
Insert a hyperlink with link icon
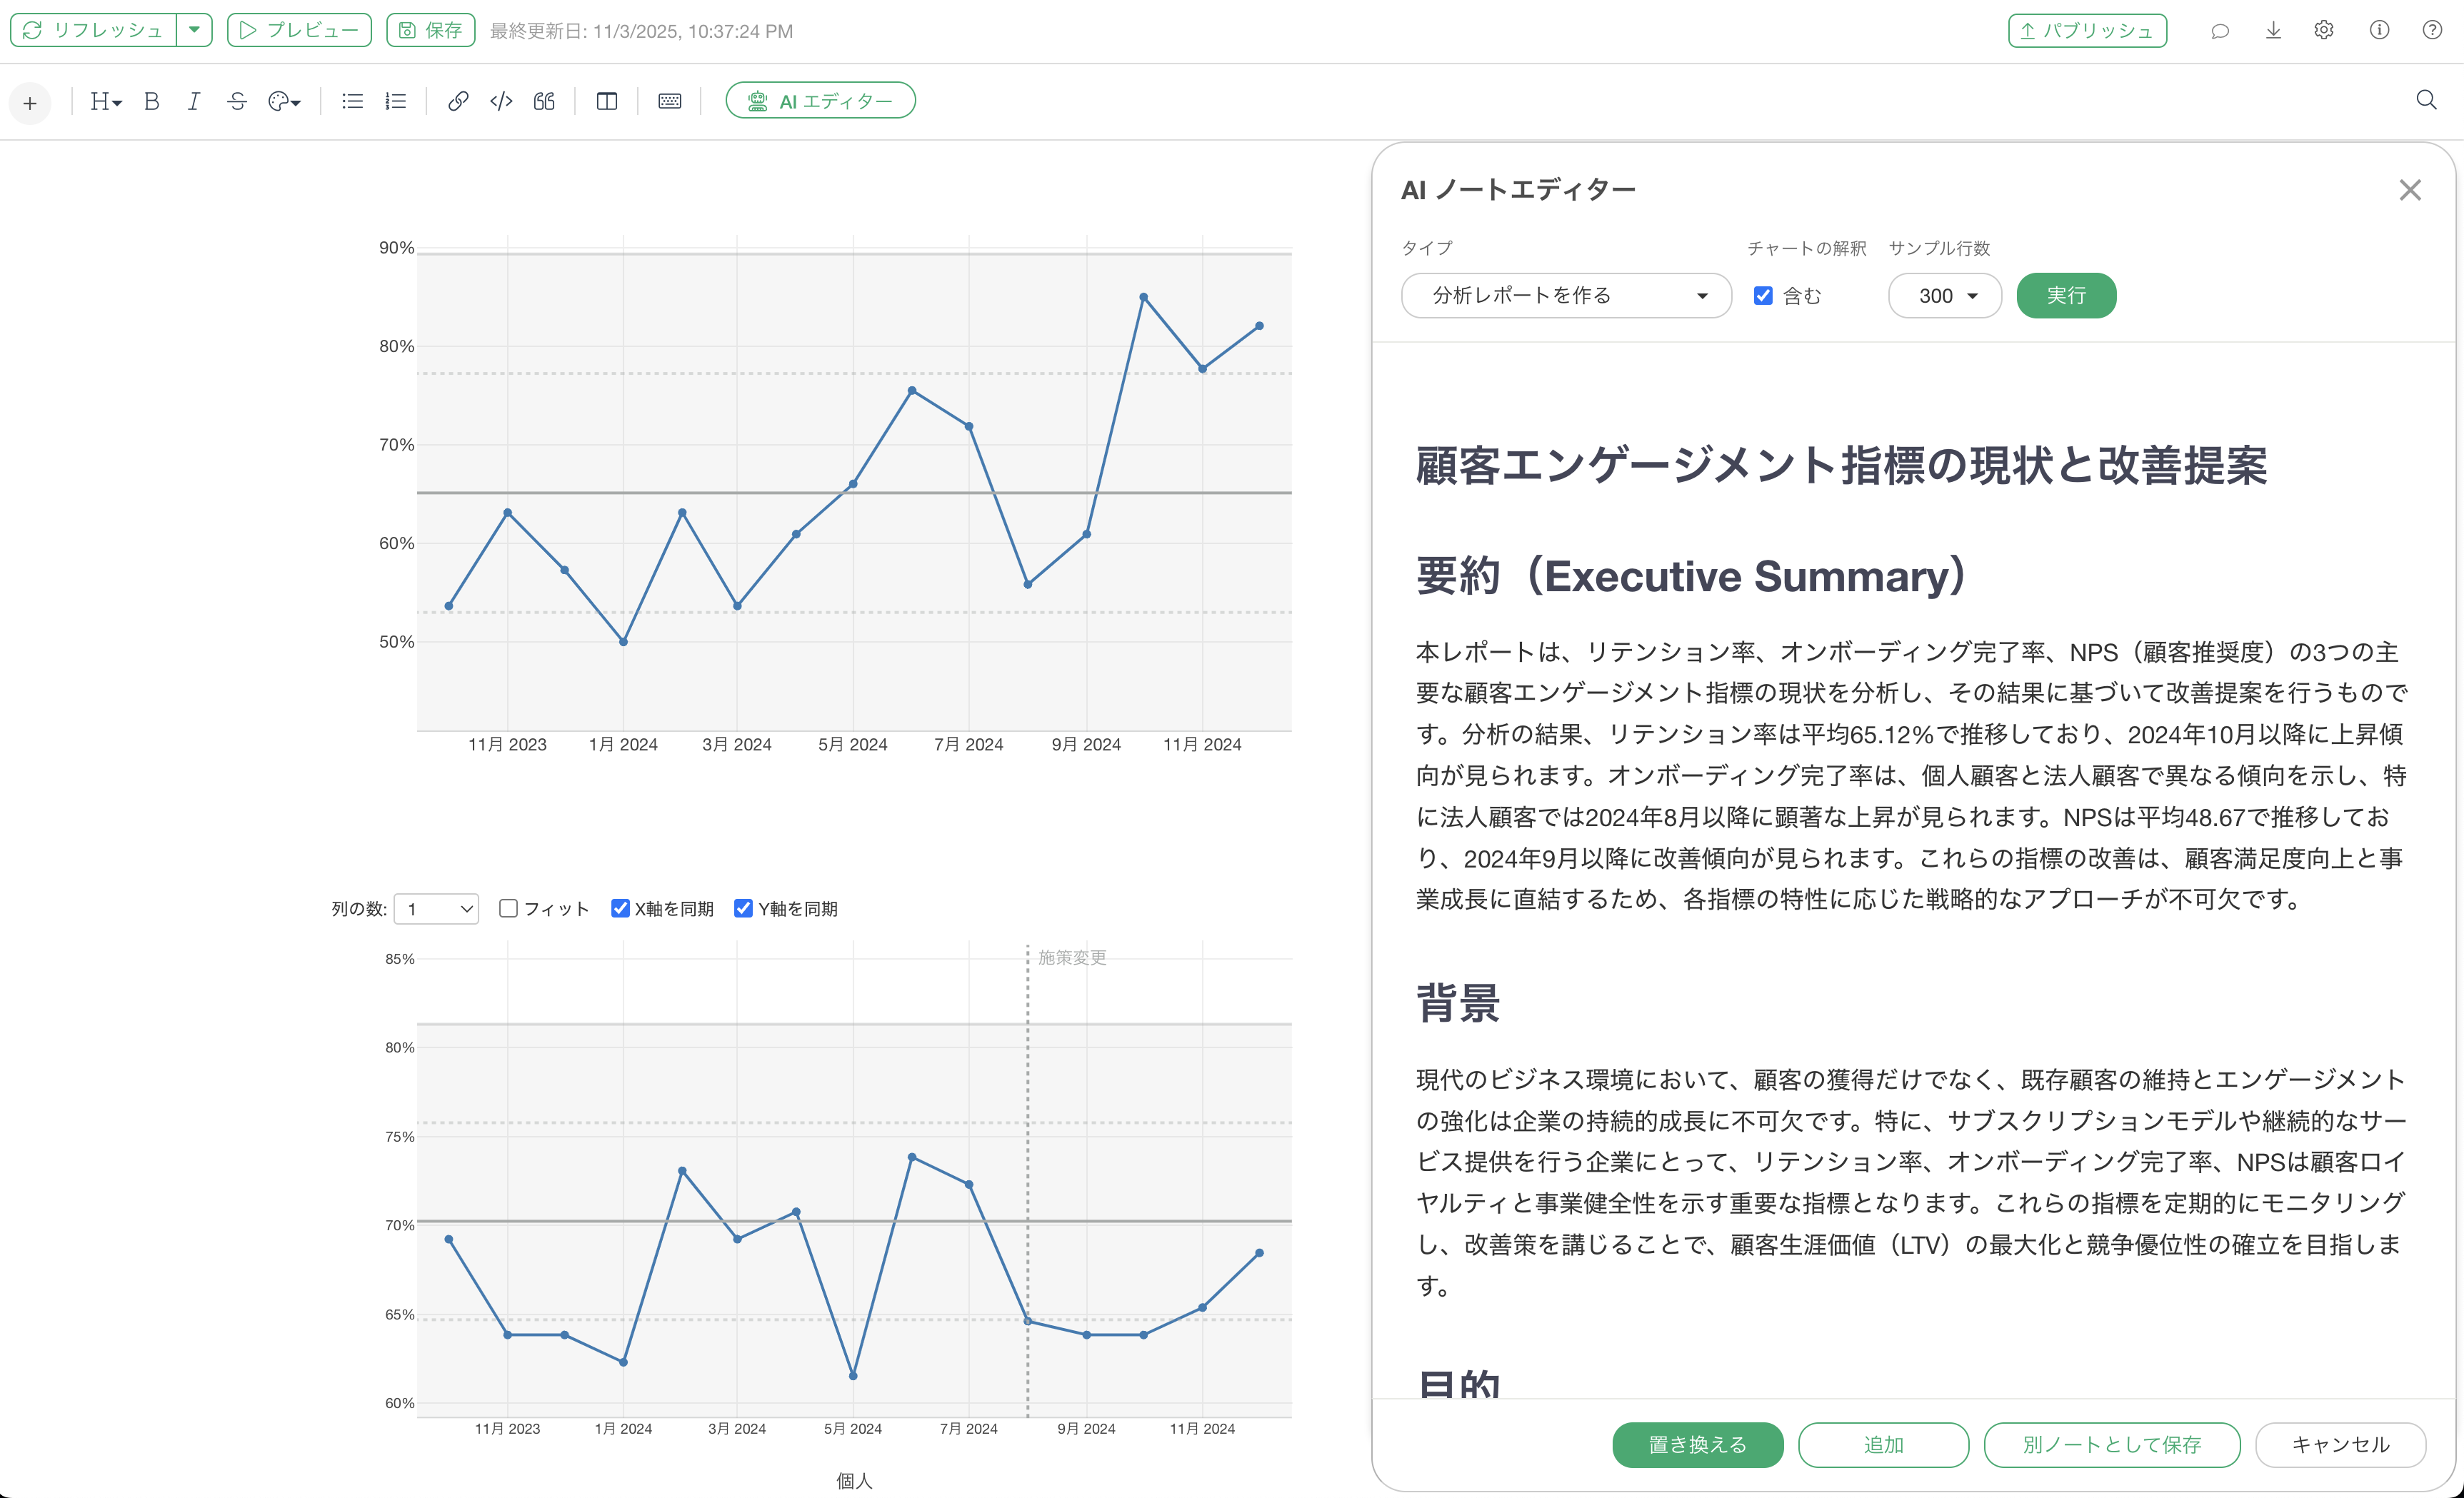(x=458, y=101)
